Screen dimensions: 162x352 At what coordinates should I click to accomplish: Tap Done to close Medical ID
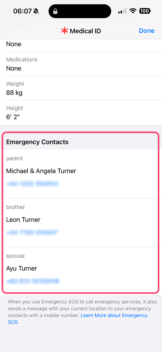pos(146,31)
